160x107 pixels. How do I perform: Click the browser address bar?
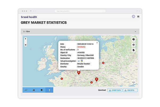[80, 11]
